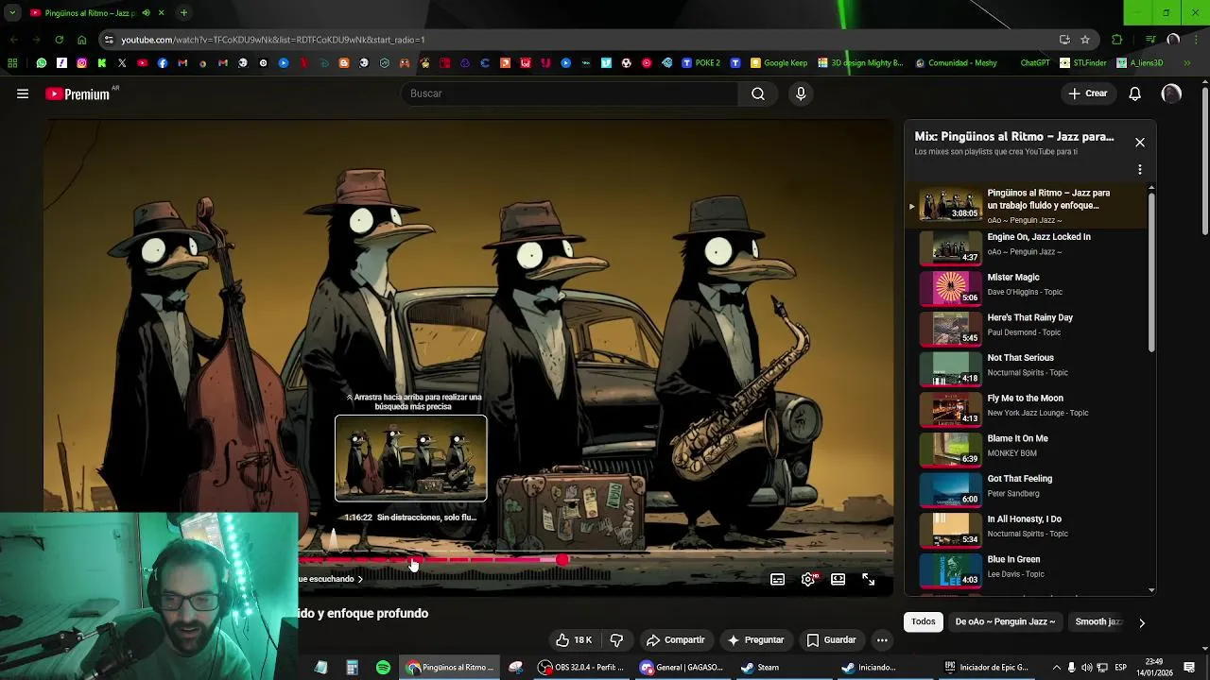Open the Crear create menu
This screenshot has width=1210, height=680.
[1087, 93]
